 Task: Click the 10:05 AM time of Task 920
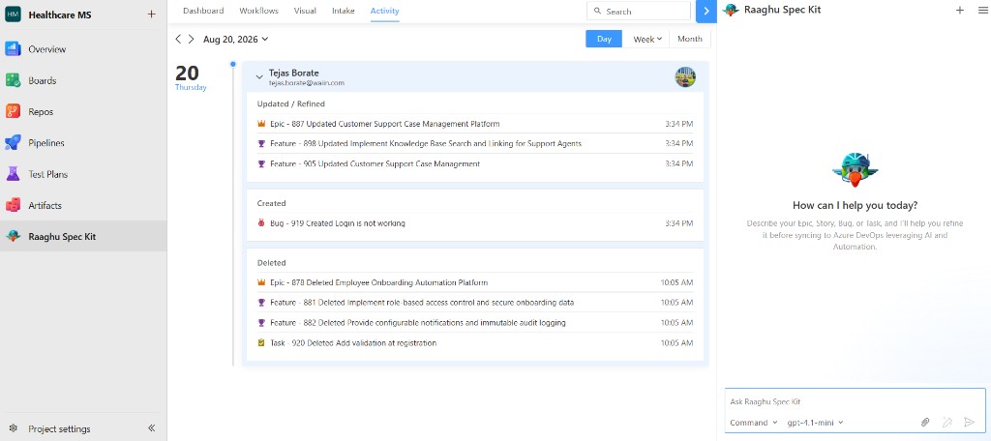pos(676,343)
